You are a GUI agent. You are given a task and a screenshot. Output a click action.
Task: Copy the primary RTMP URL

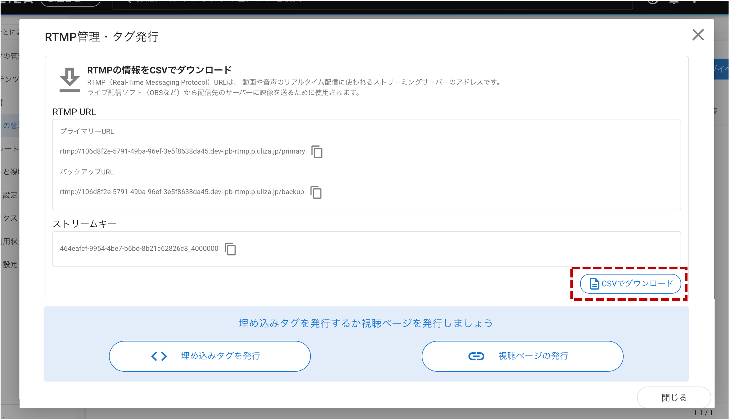(x=317, y=152)
